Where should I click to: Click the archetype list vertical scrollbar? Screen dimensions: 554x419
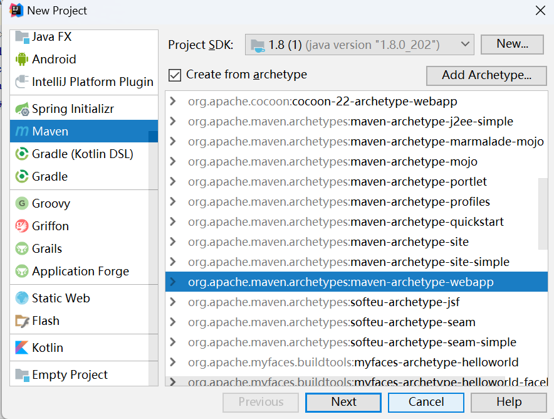[543, 213]
